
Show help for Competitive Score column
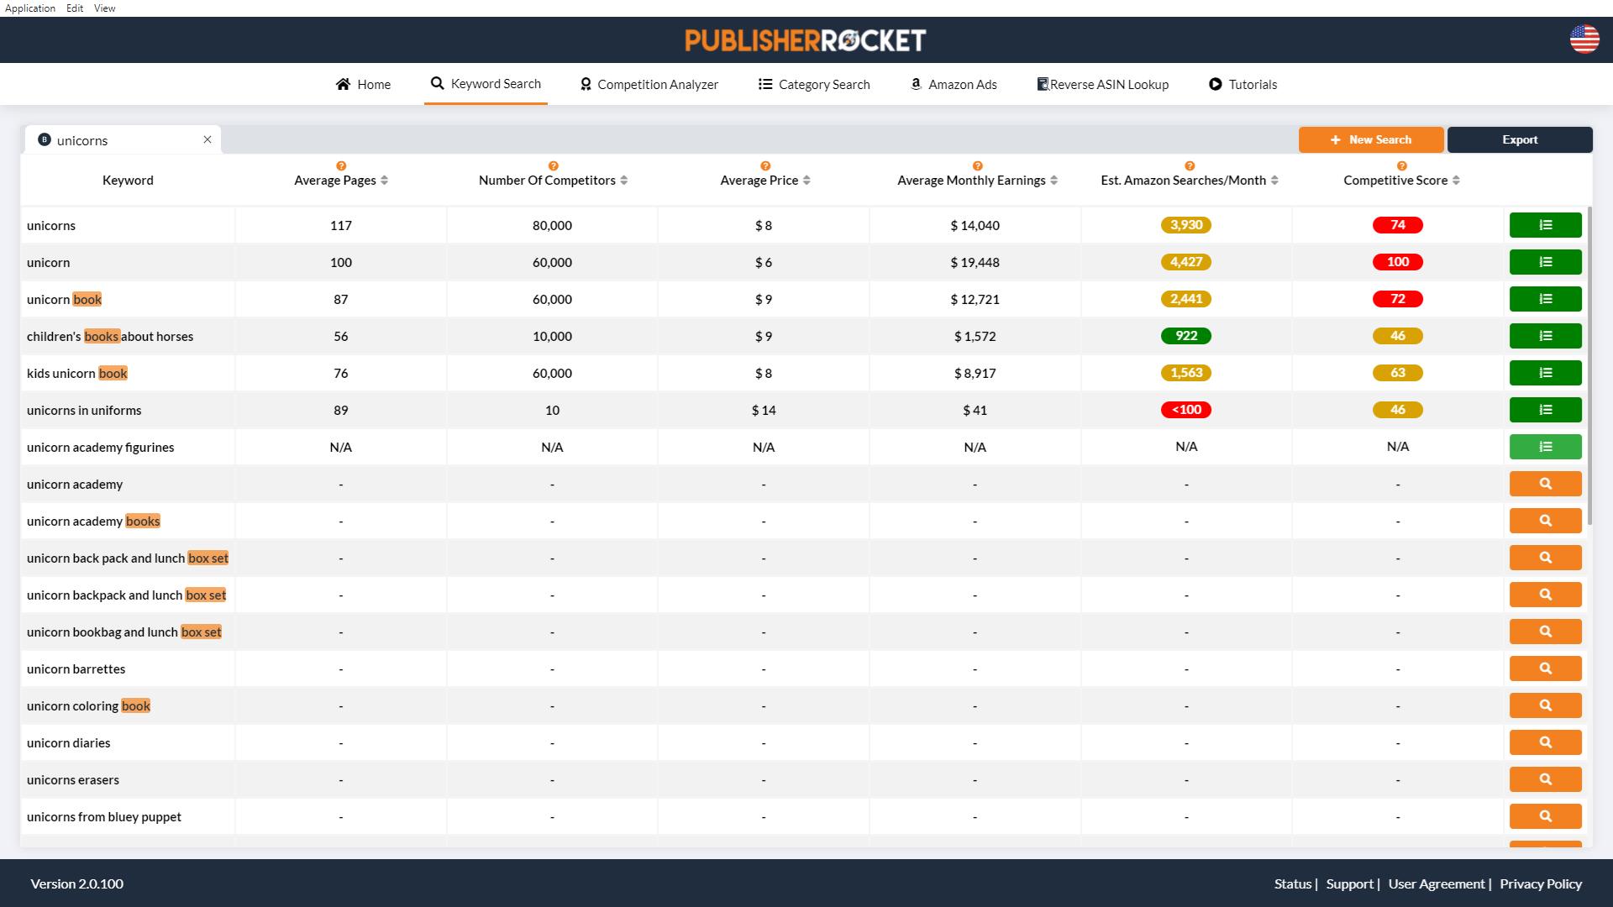click(x=1401, y=166)
